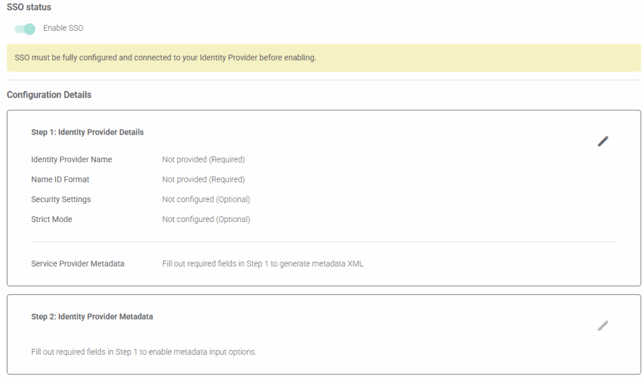Screen dimensions: 644x378
Task: Click the Security Settings 'Not configured' value
Action: (x=206, y=199)
